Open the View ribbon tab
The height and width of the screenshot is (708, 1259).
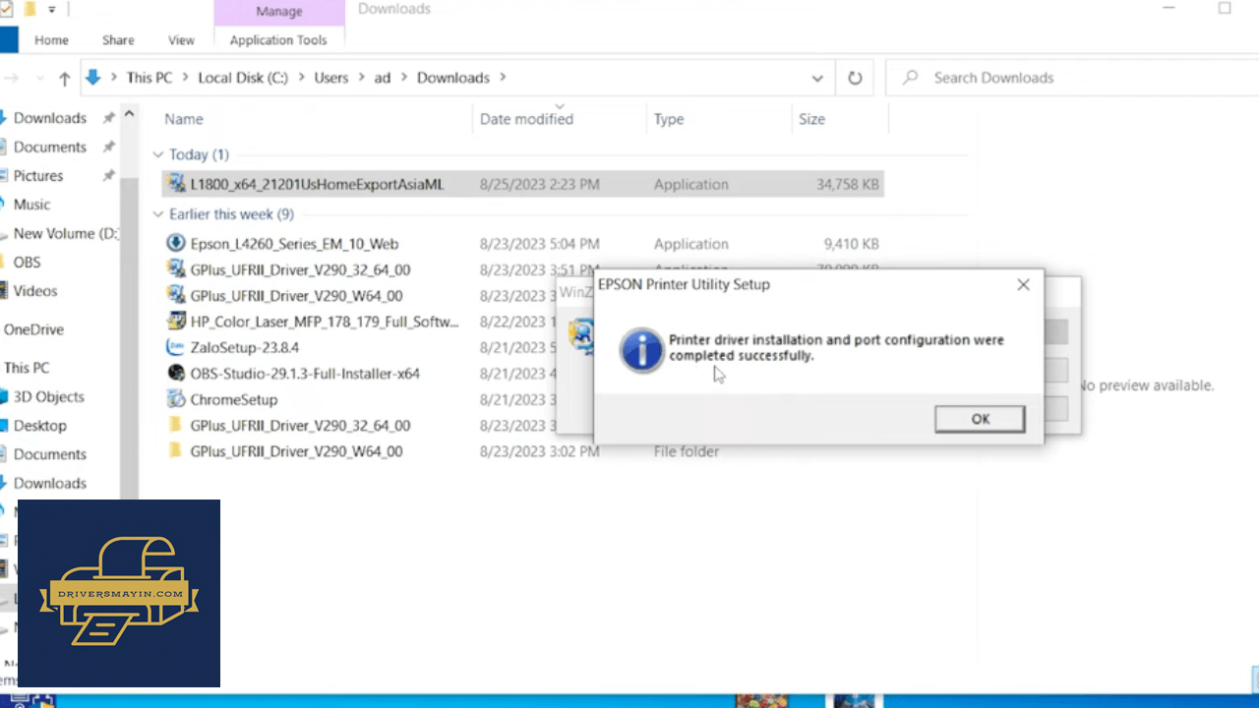pos(181,40)
